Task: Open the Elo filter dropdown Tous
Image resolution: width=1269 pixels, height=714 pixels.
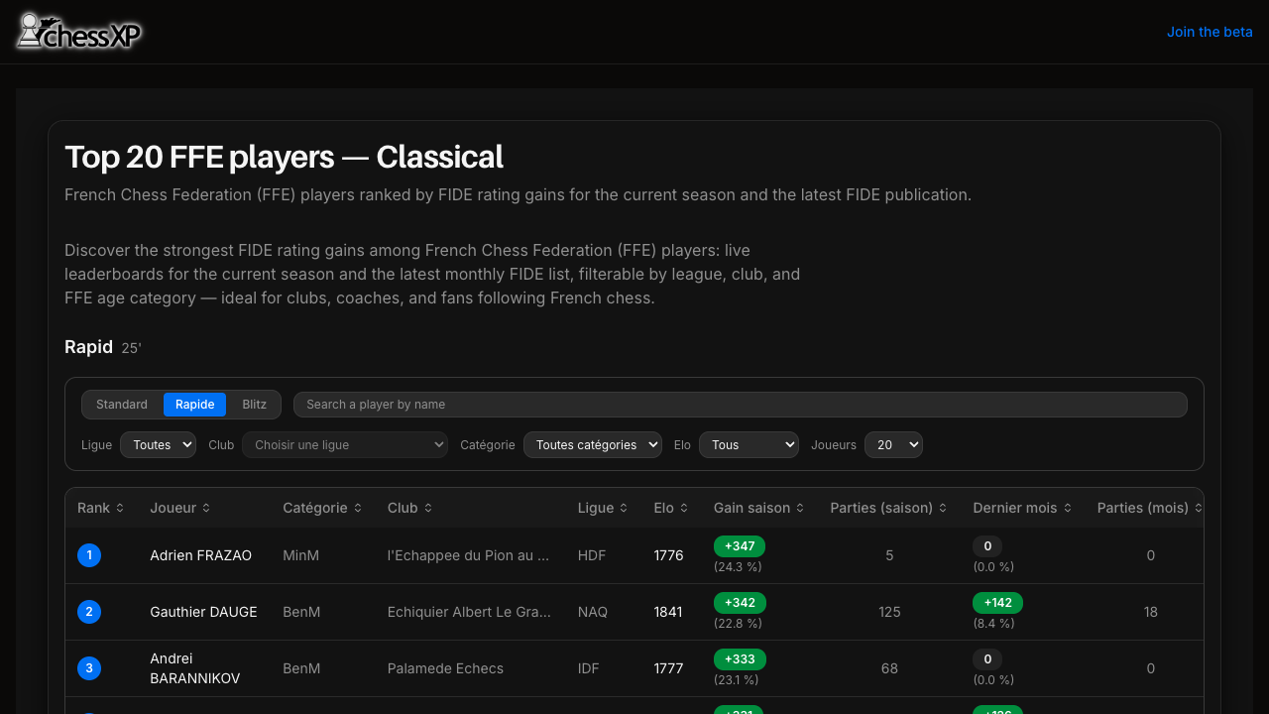Action: [x=749, y=445]
